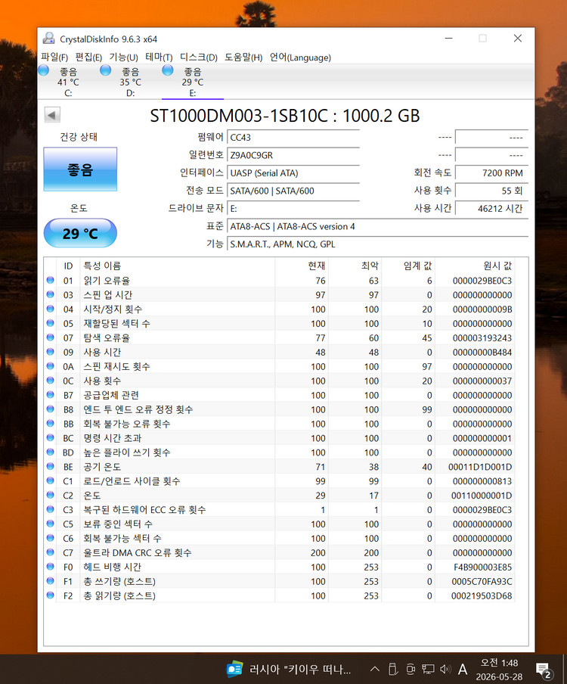The height and width of the screenshot is (684, 567).
Task: Click the standard field ATA8-ACS version 4
Action: 377,226
